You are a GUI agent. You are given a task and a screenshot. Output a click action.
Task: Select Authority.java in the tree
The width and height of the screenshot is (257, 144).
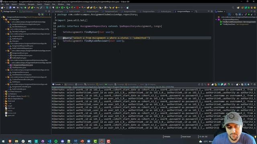click(17, 39)
